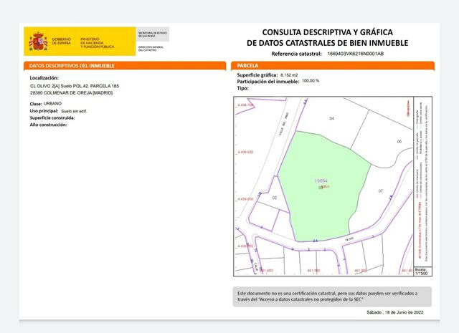459x333 pixels.
Task: Click gray notice 'Este documento no es una certificación catastral'
Action: pyautogui.click(x=332, y=296)
